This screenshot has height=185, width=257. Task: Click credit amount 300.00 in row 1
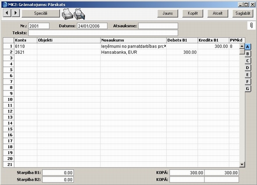click(x=213, y=46)
